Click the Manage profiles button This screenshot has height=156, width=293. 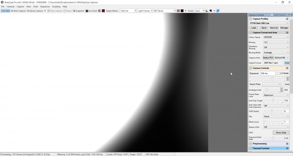tap(284, 28)
